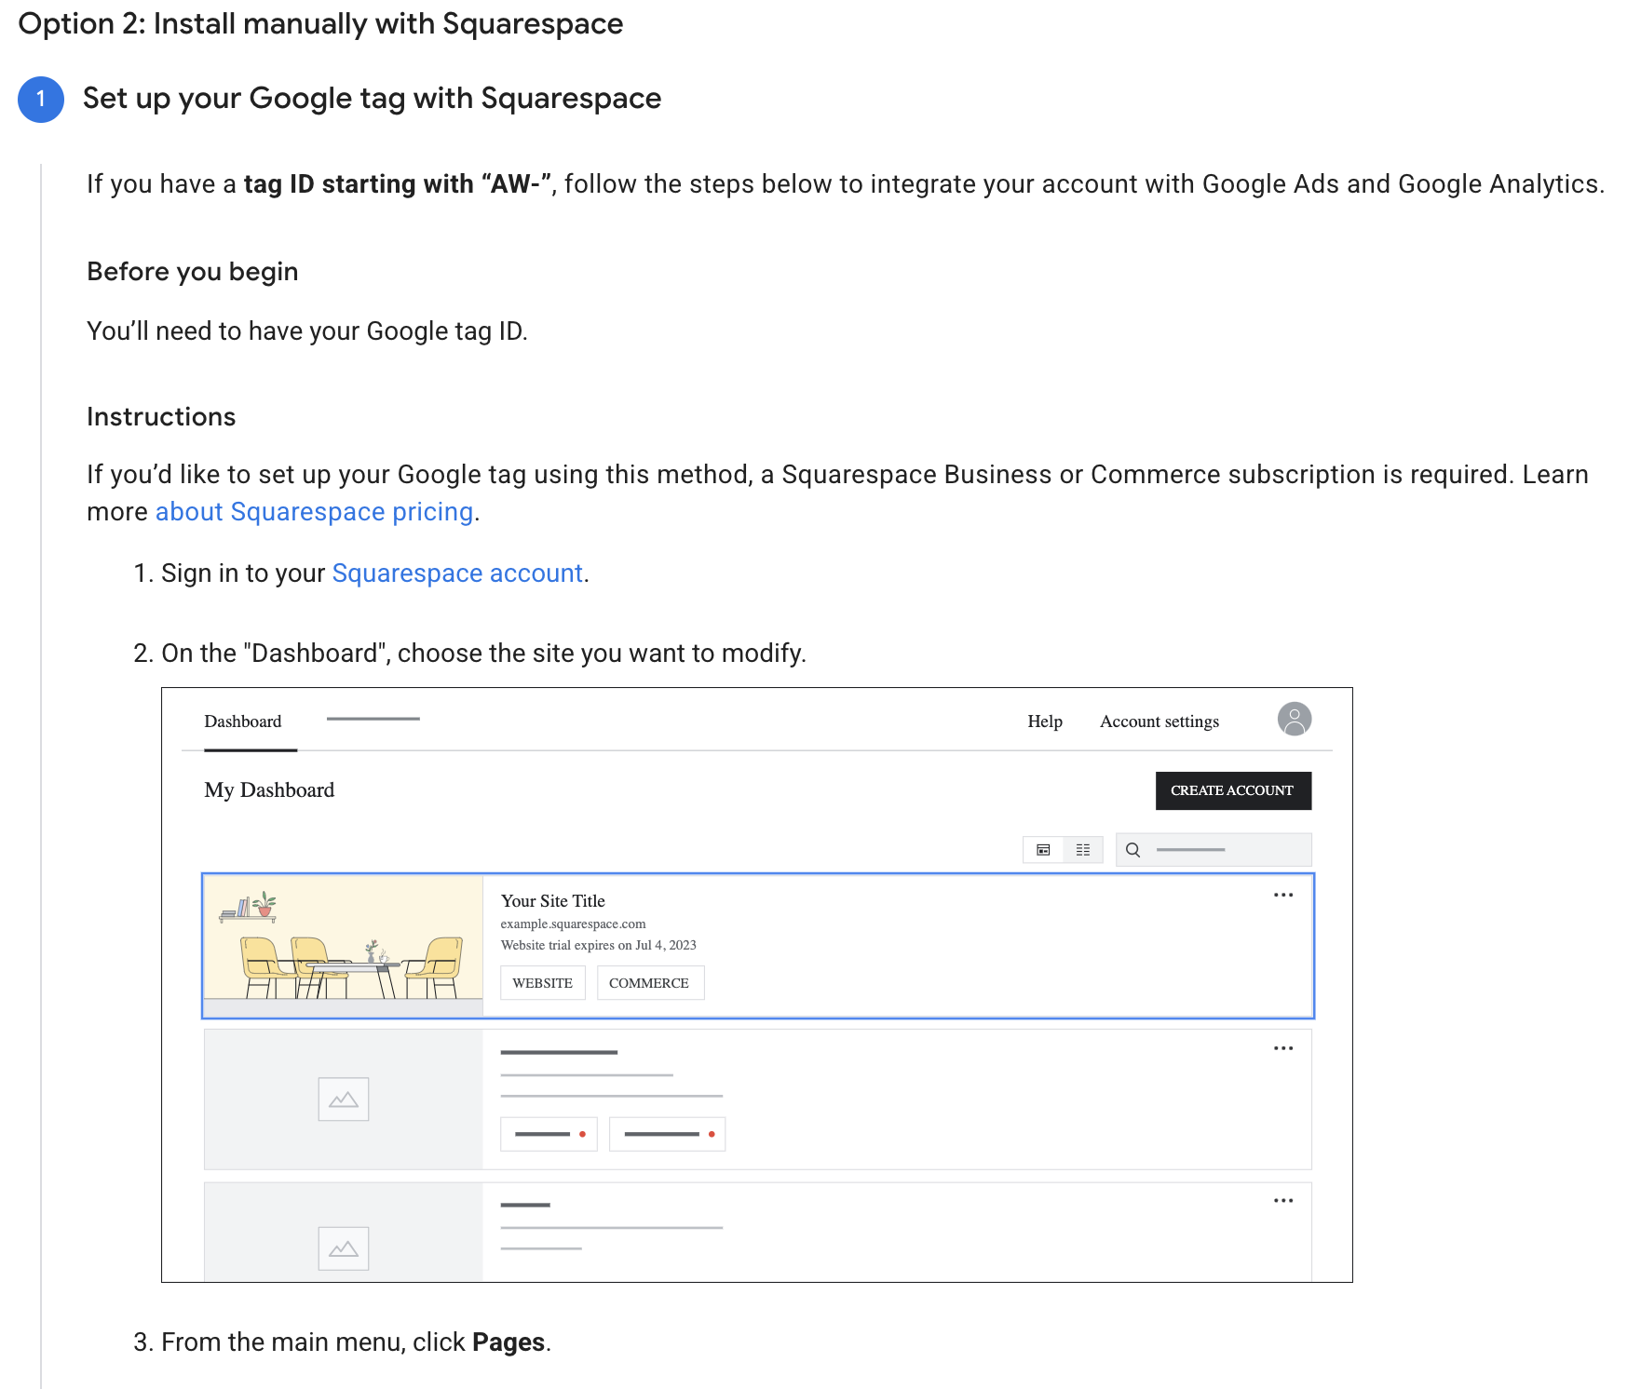Open the about Squarespace pricing link
This screenshot has width=1641, height=1389.
pos(314,512)
